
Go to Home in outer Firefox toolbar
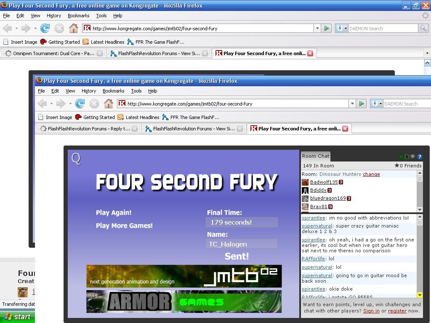click(73, 28)
